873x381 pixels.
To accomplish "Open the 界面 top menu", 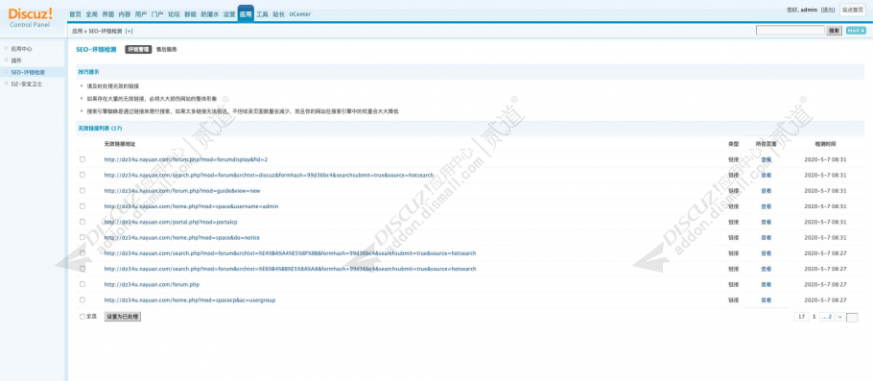I will click(108, 14).
